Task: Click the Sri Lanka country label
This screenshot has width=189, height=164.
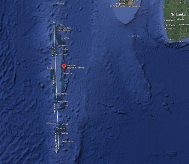Action: tap(178, 15)
